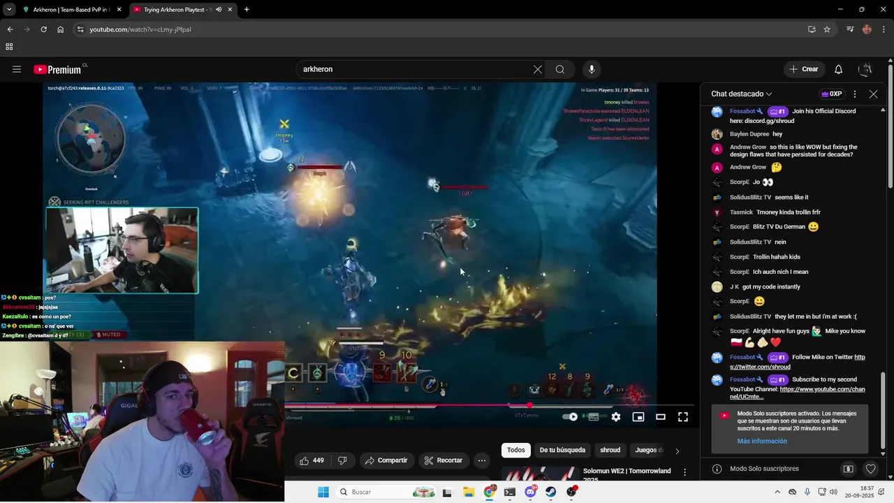894x503 pixels.
Task: Select the De tu búsqueda chip
Action: pyautogui.click(x=562, y=450)
